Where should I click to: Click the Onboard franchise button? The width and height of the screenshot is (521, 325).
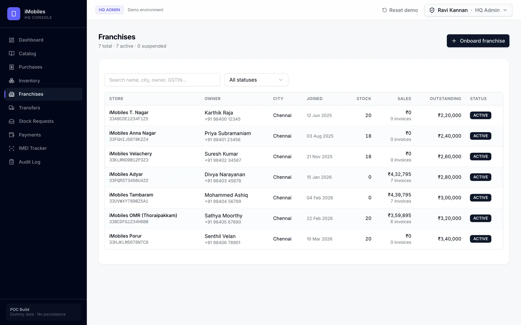(478, 41)
